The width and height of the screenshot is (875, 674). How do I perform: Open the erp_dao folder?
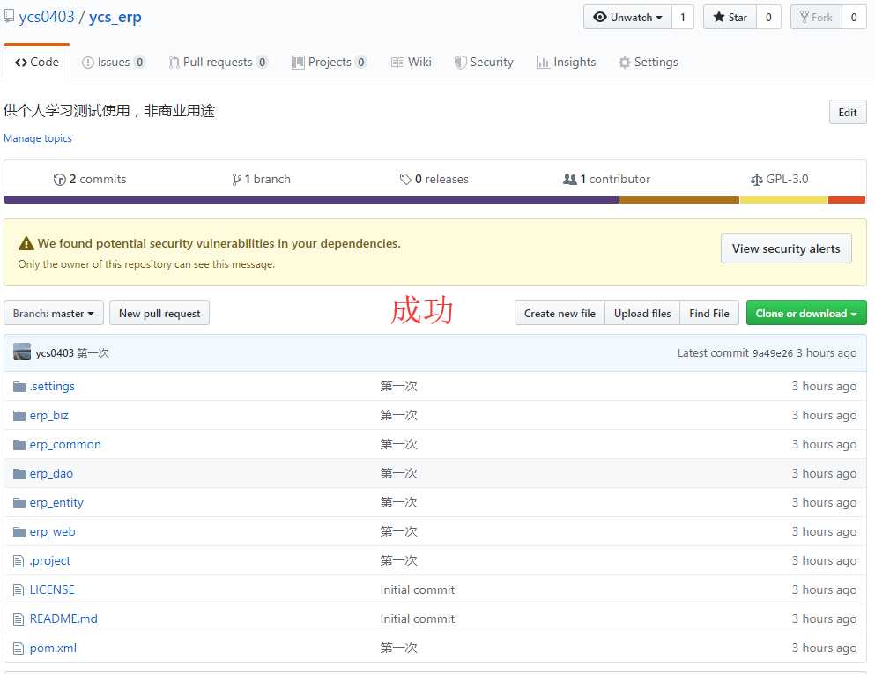[x=51, y=473]
